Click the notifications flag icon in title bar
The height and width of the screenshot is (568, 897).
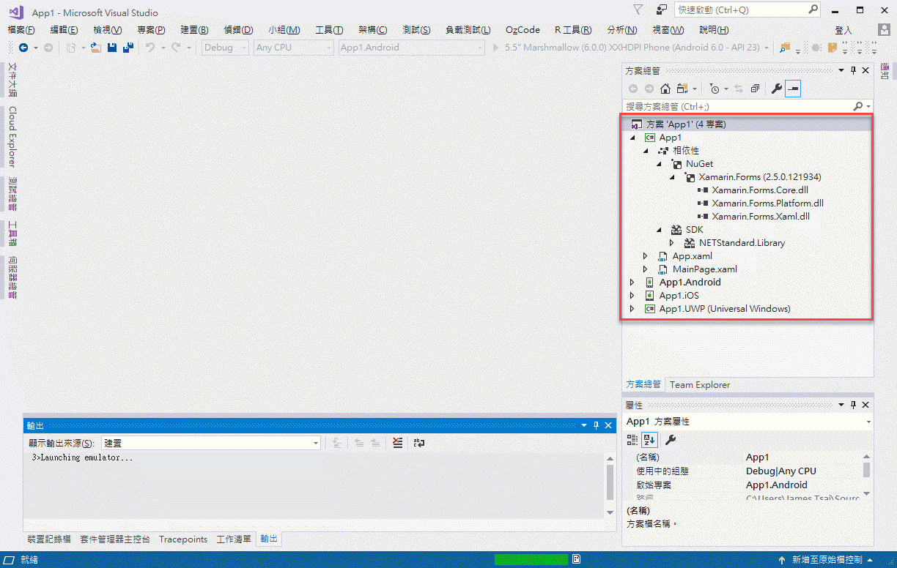(638, 10)
